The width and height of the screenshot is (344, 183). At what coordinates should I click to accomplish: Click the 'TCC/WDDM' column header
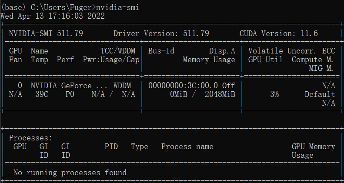(x=118, y=51)
